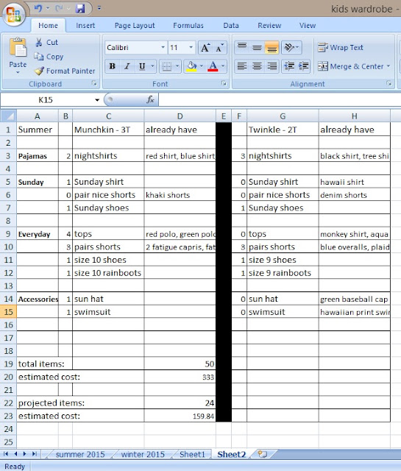This screenshot has width=401, height=471.
Task: Toggle italic formatting
Action: pyautogui.click(x=127, y=66)
